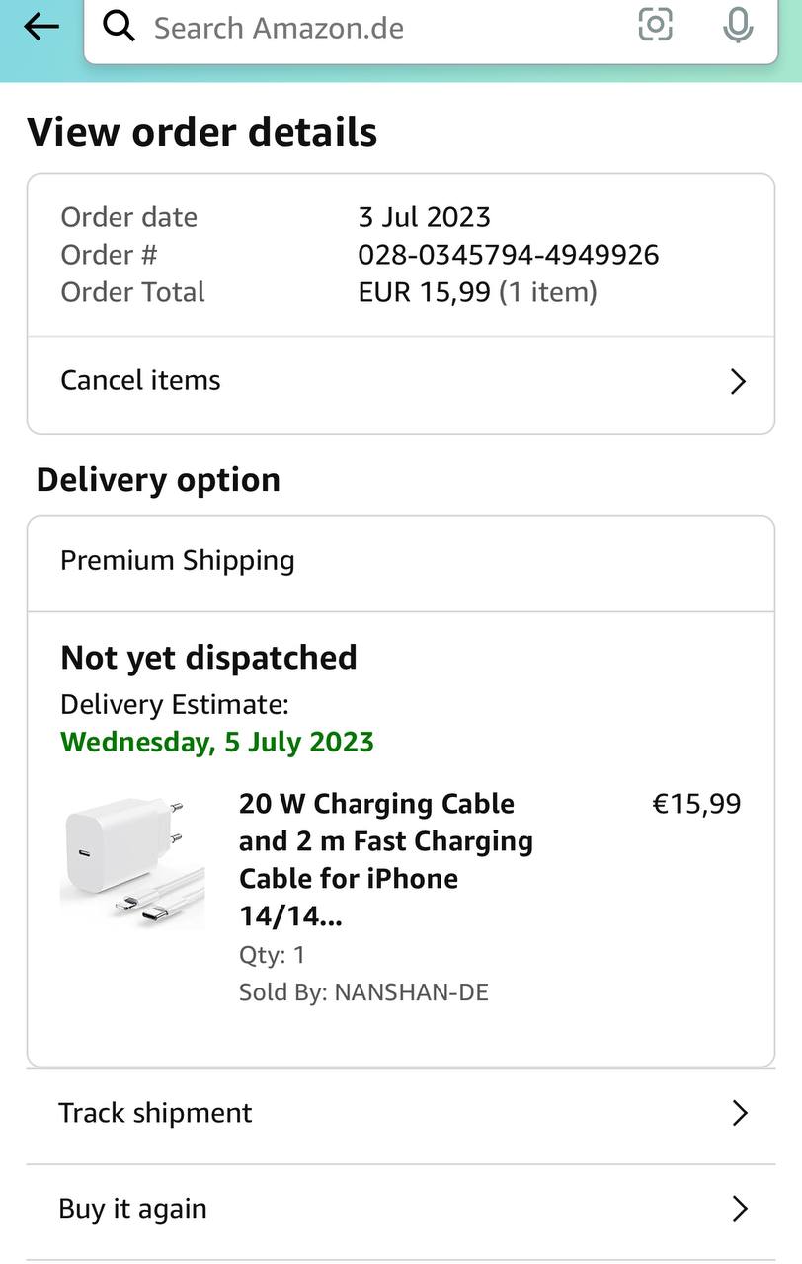Screen dimensions: 802x1264
Task: Tap the chevron next to Track shipment
Action: [739, 1114]
